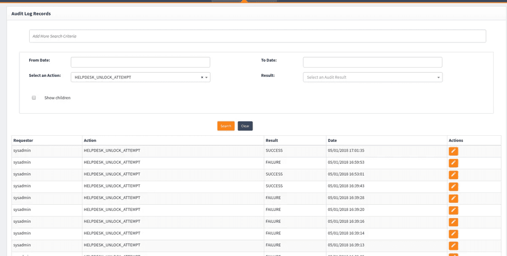507x256 pixels.
Task: Click the Add More Search Criteria field
Action: tap(257, 36)
